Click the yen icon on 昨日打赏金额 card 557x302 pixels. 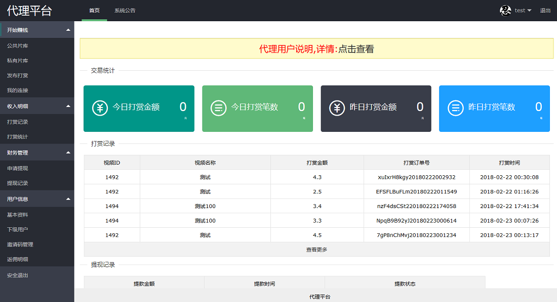(x=337, y=108)
